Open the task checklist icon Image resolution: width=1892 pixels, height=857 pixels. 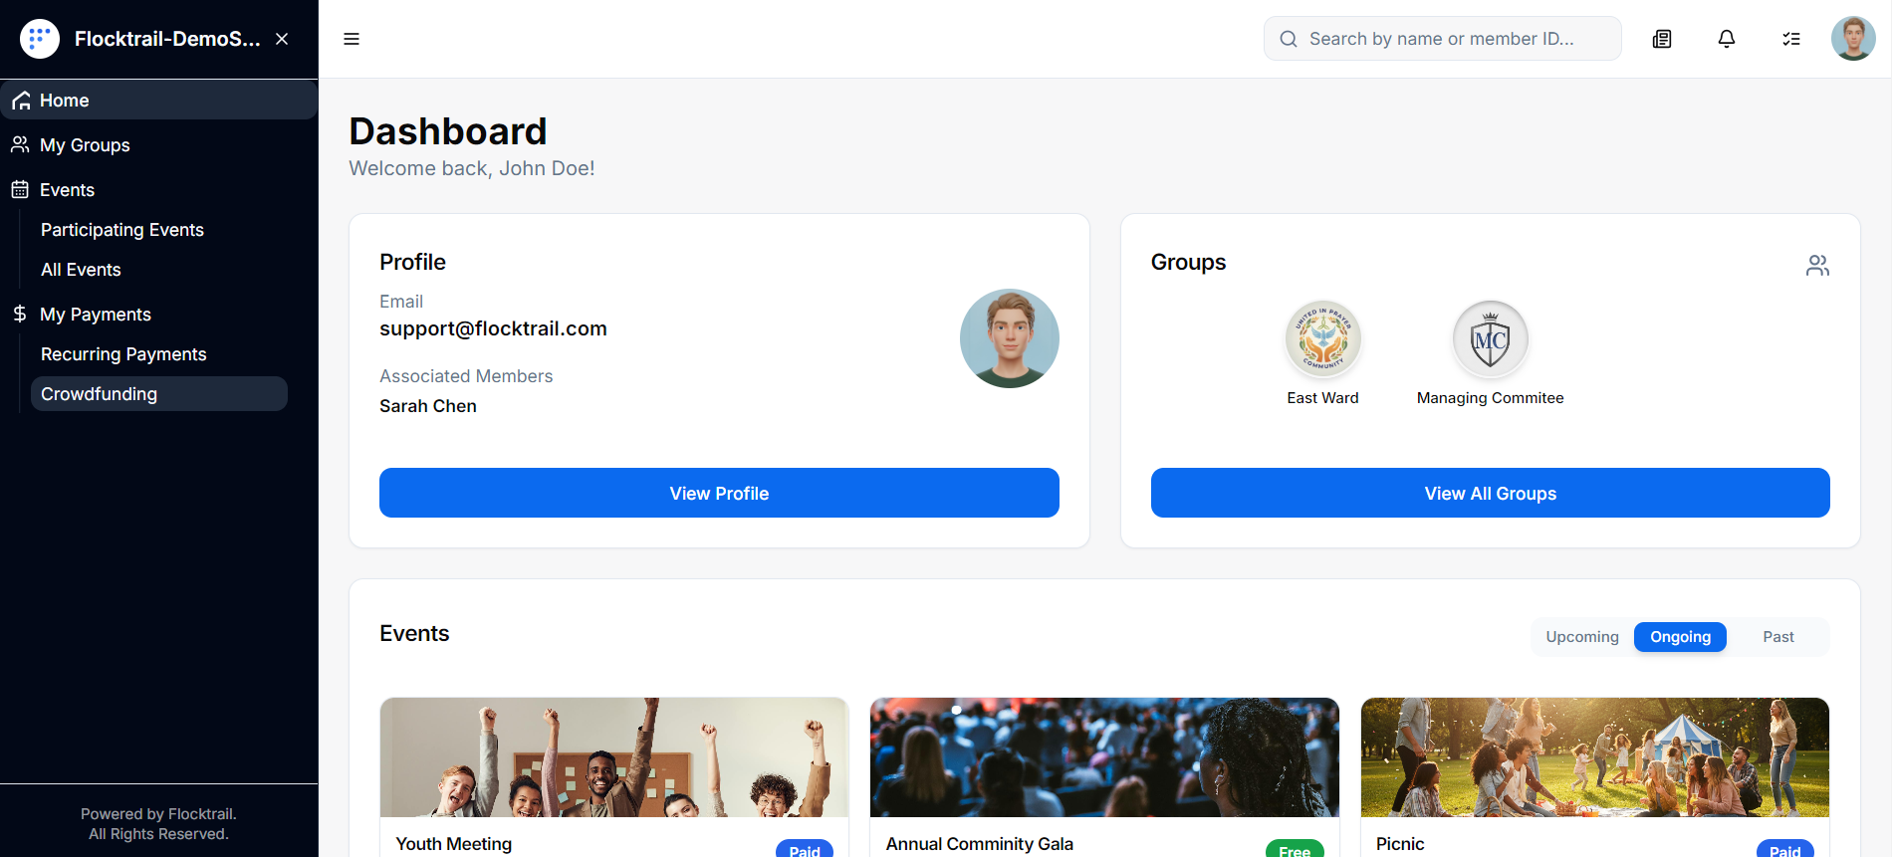coord(1791,38)
